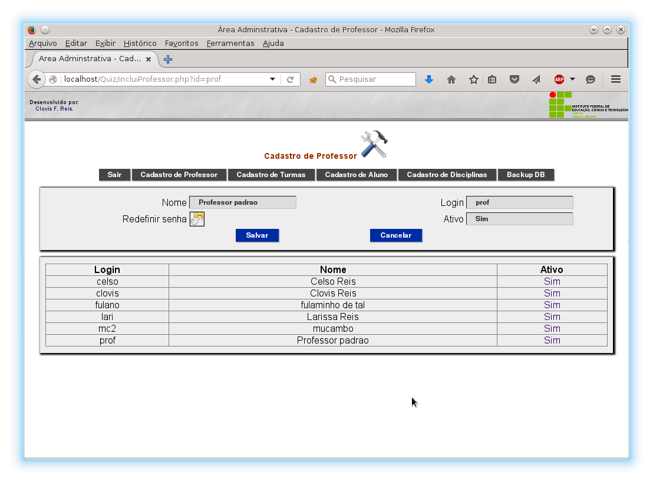Open the Ferramentas menu
653x483 pixels.
click(230, 43)
